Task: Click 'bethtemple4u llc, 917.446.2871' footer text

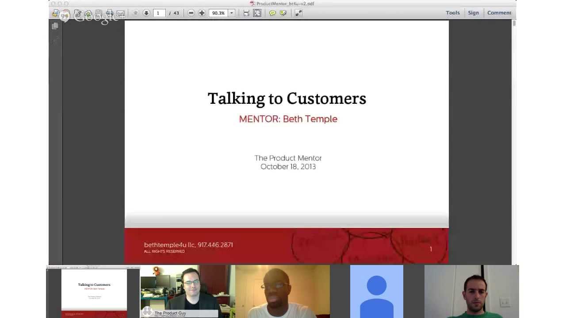Action: (x=188, y=245)
